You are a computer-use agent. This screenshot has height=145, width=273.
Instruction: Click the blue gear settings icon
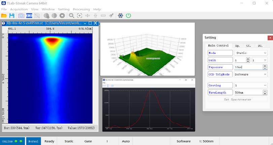point(121,16)
